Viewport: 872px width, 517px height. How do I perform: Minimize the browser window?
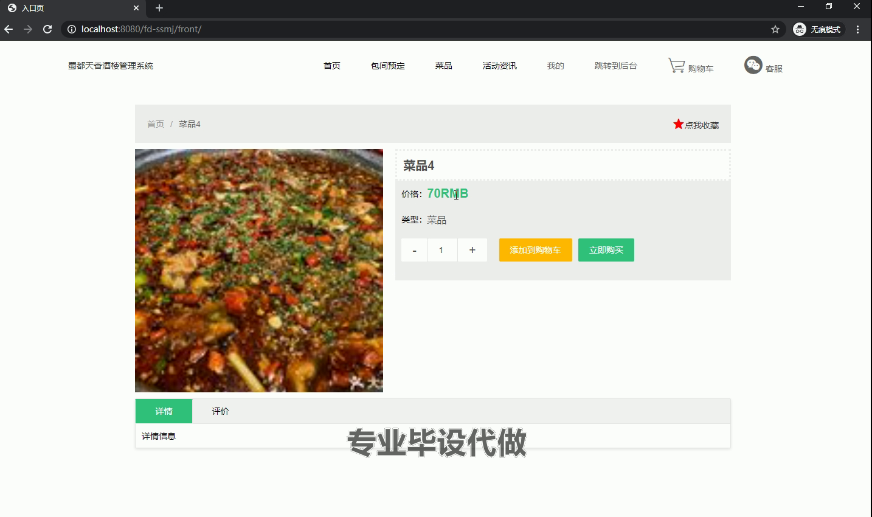coord(801,7)
